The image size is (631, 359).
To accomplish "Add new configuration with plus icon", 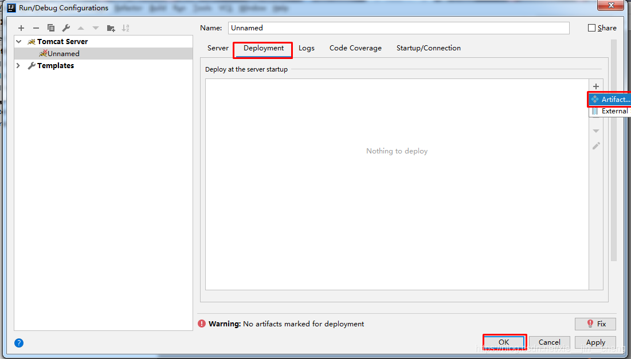I will (21, 28).
